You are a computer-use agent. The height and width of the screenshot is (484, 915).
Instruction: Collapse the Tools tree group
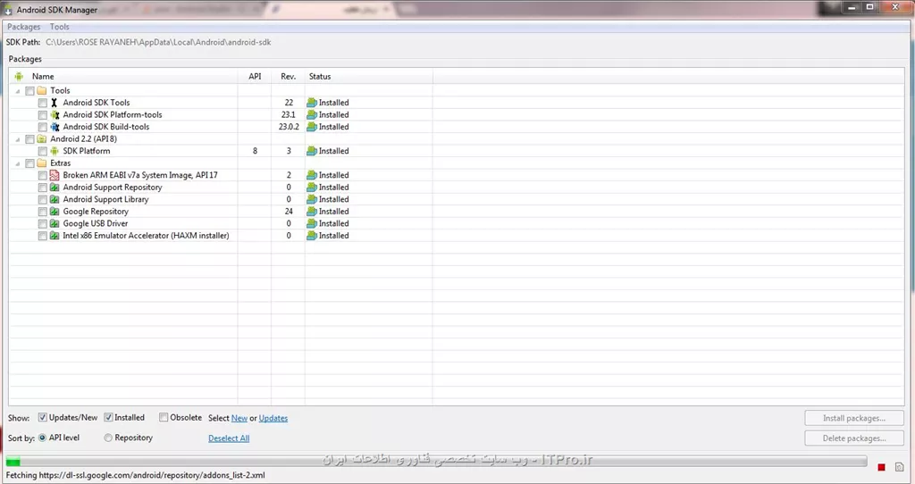(x=18, y=91)
